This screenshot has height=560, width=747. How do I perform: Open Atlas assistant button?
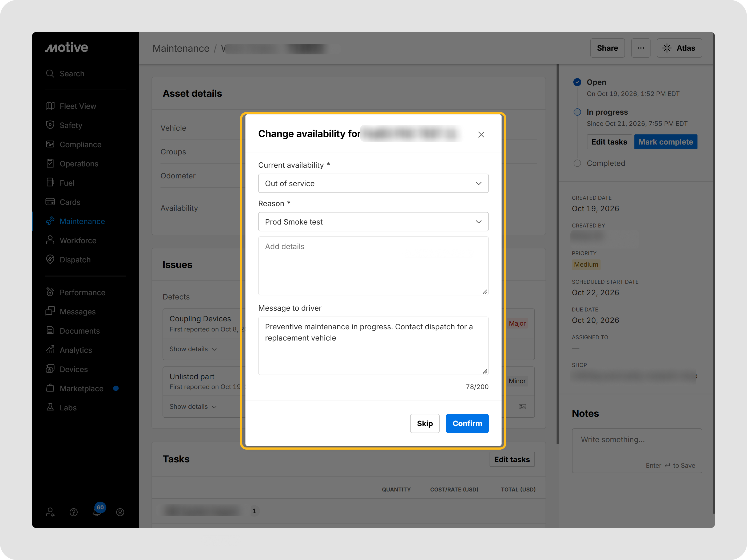tap(679, 48)
